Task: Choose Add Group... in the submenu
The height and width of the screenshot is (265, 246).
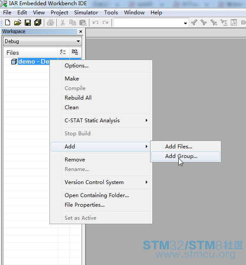Action: [186, 156]
